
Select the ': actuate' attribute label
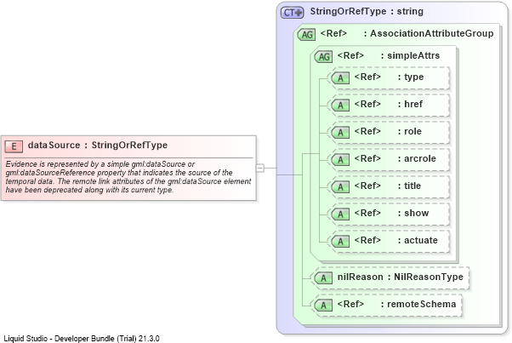418,240
